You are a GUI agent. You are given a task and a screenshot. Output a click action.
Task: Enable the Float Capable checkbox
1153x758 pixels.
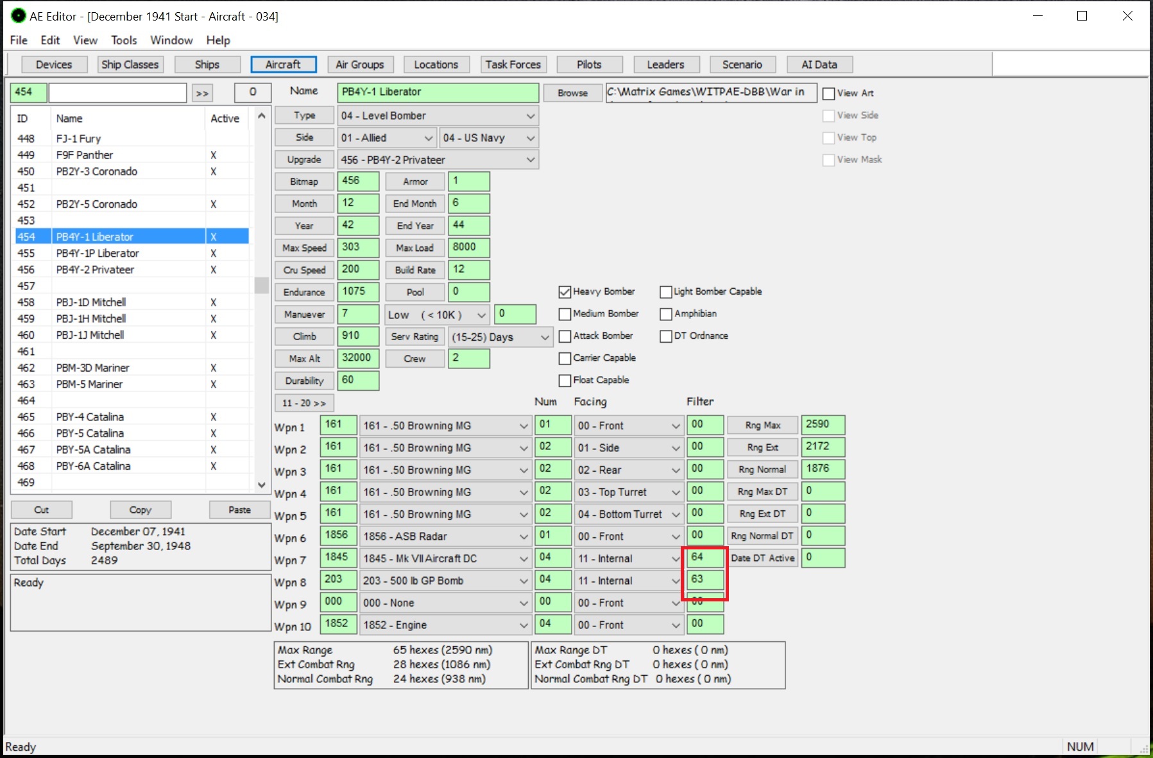coord(565,381)
